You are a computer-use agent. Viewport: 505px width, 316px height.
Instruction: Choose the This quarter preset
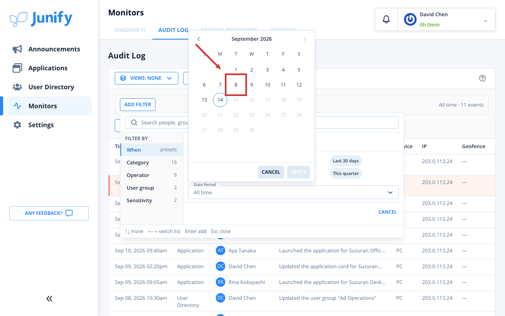pyautogui.click(x=346, y=173)
